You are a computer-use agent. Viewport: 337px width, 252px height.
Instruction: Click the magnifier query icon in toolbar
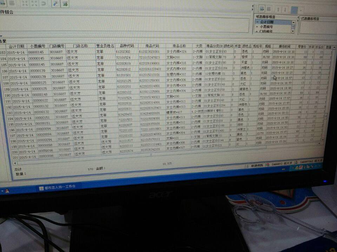[55, 4]
